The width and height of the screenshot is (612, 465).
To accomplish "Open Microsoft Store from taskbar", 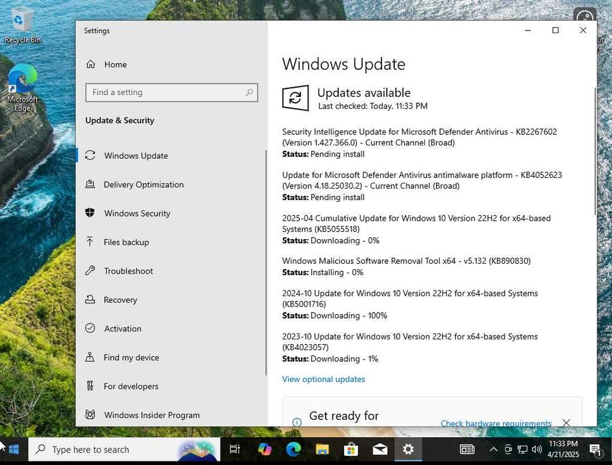I will click(x=351, y=450).
